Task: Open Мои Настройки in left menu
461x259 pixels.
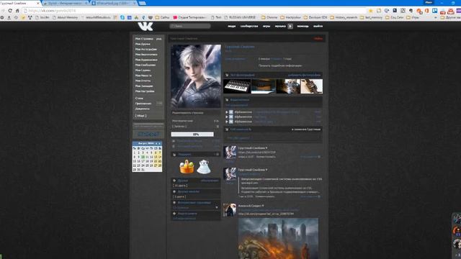Action: click(x=145, y=91)
